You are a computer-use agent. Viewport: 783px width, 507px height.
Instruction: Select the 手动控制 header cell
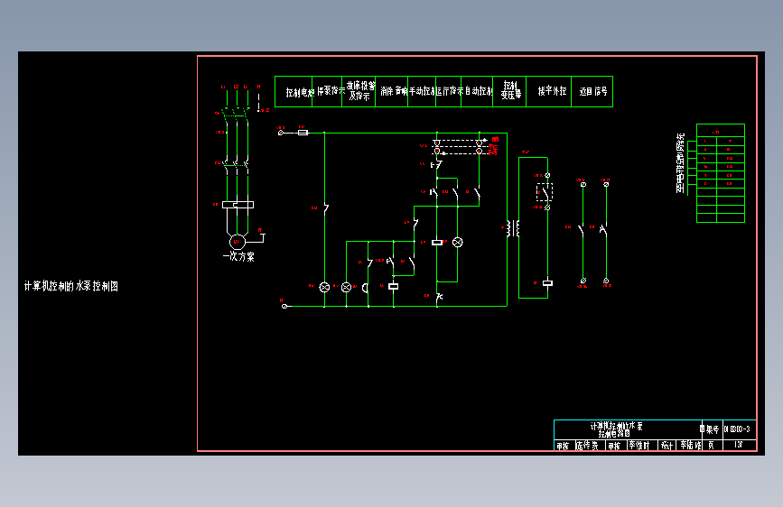pyautogui.click(x=422, y=92)
